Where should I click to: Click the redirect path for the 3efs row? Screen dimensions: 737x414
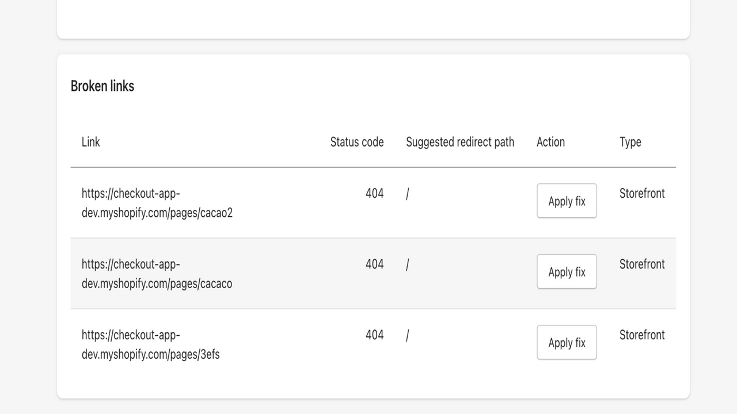coord(407,335)
